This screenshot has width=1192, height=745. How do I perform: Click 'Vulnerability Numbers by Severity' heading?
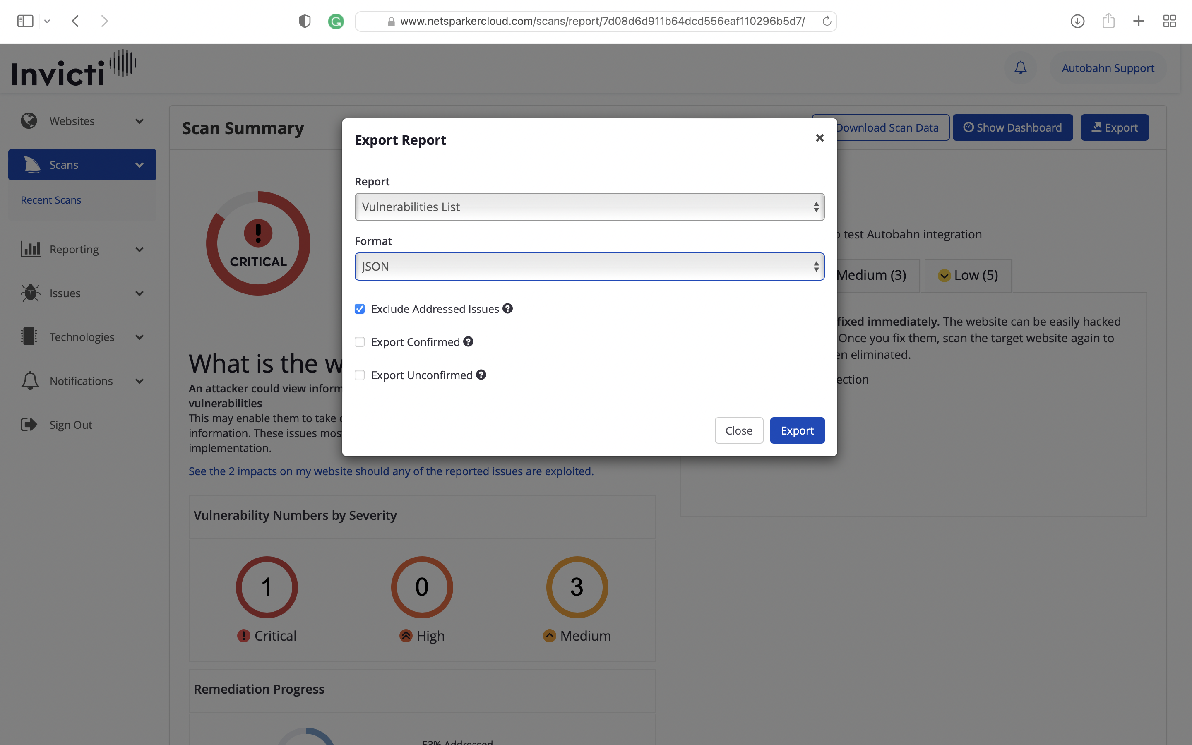point(295,515)
